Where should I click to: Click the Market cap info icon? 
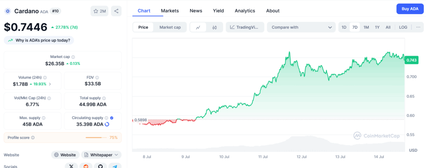click(x=73, y=57)
